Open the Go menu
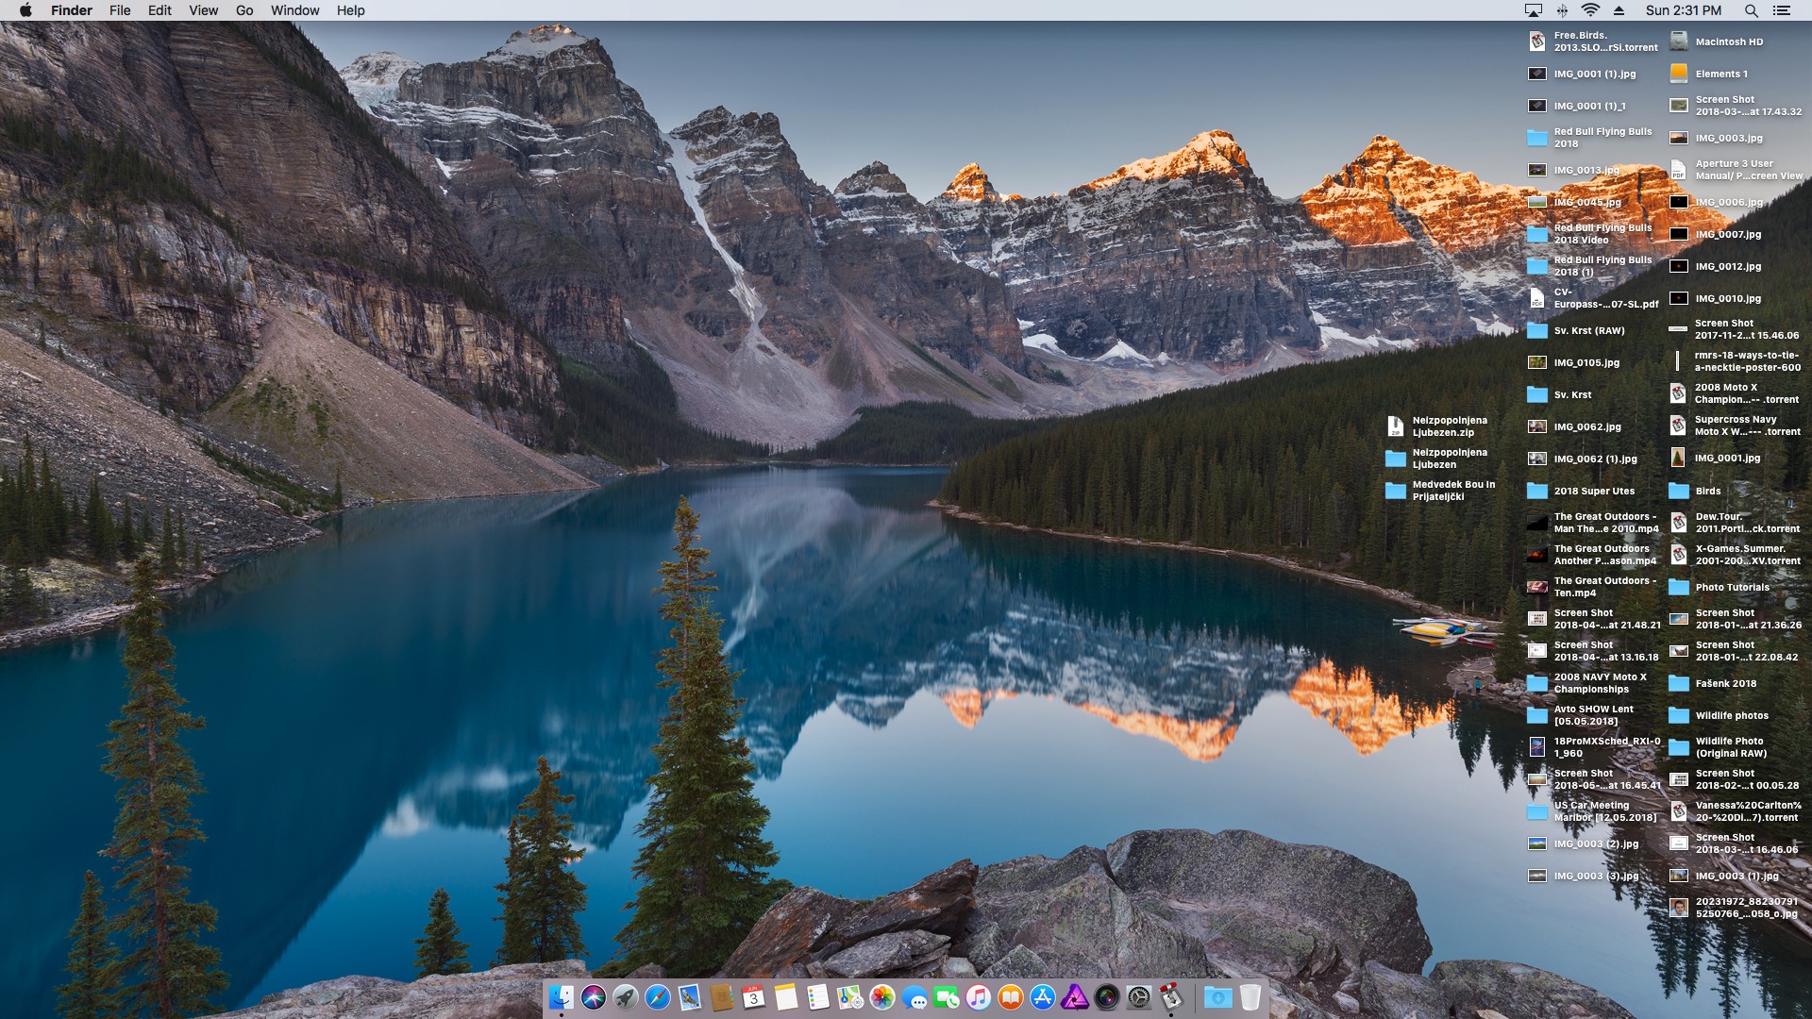Screen dimensions: 1812x1019 click(244, 10)
